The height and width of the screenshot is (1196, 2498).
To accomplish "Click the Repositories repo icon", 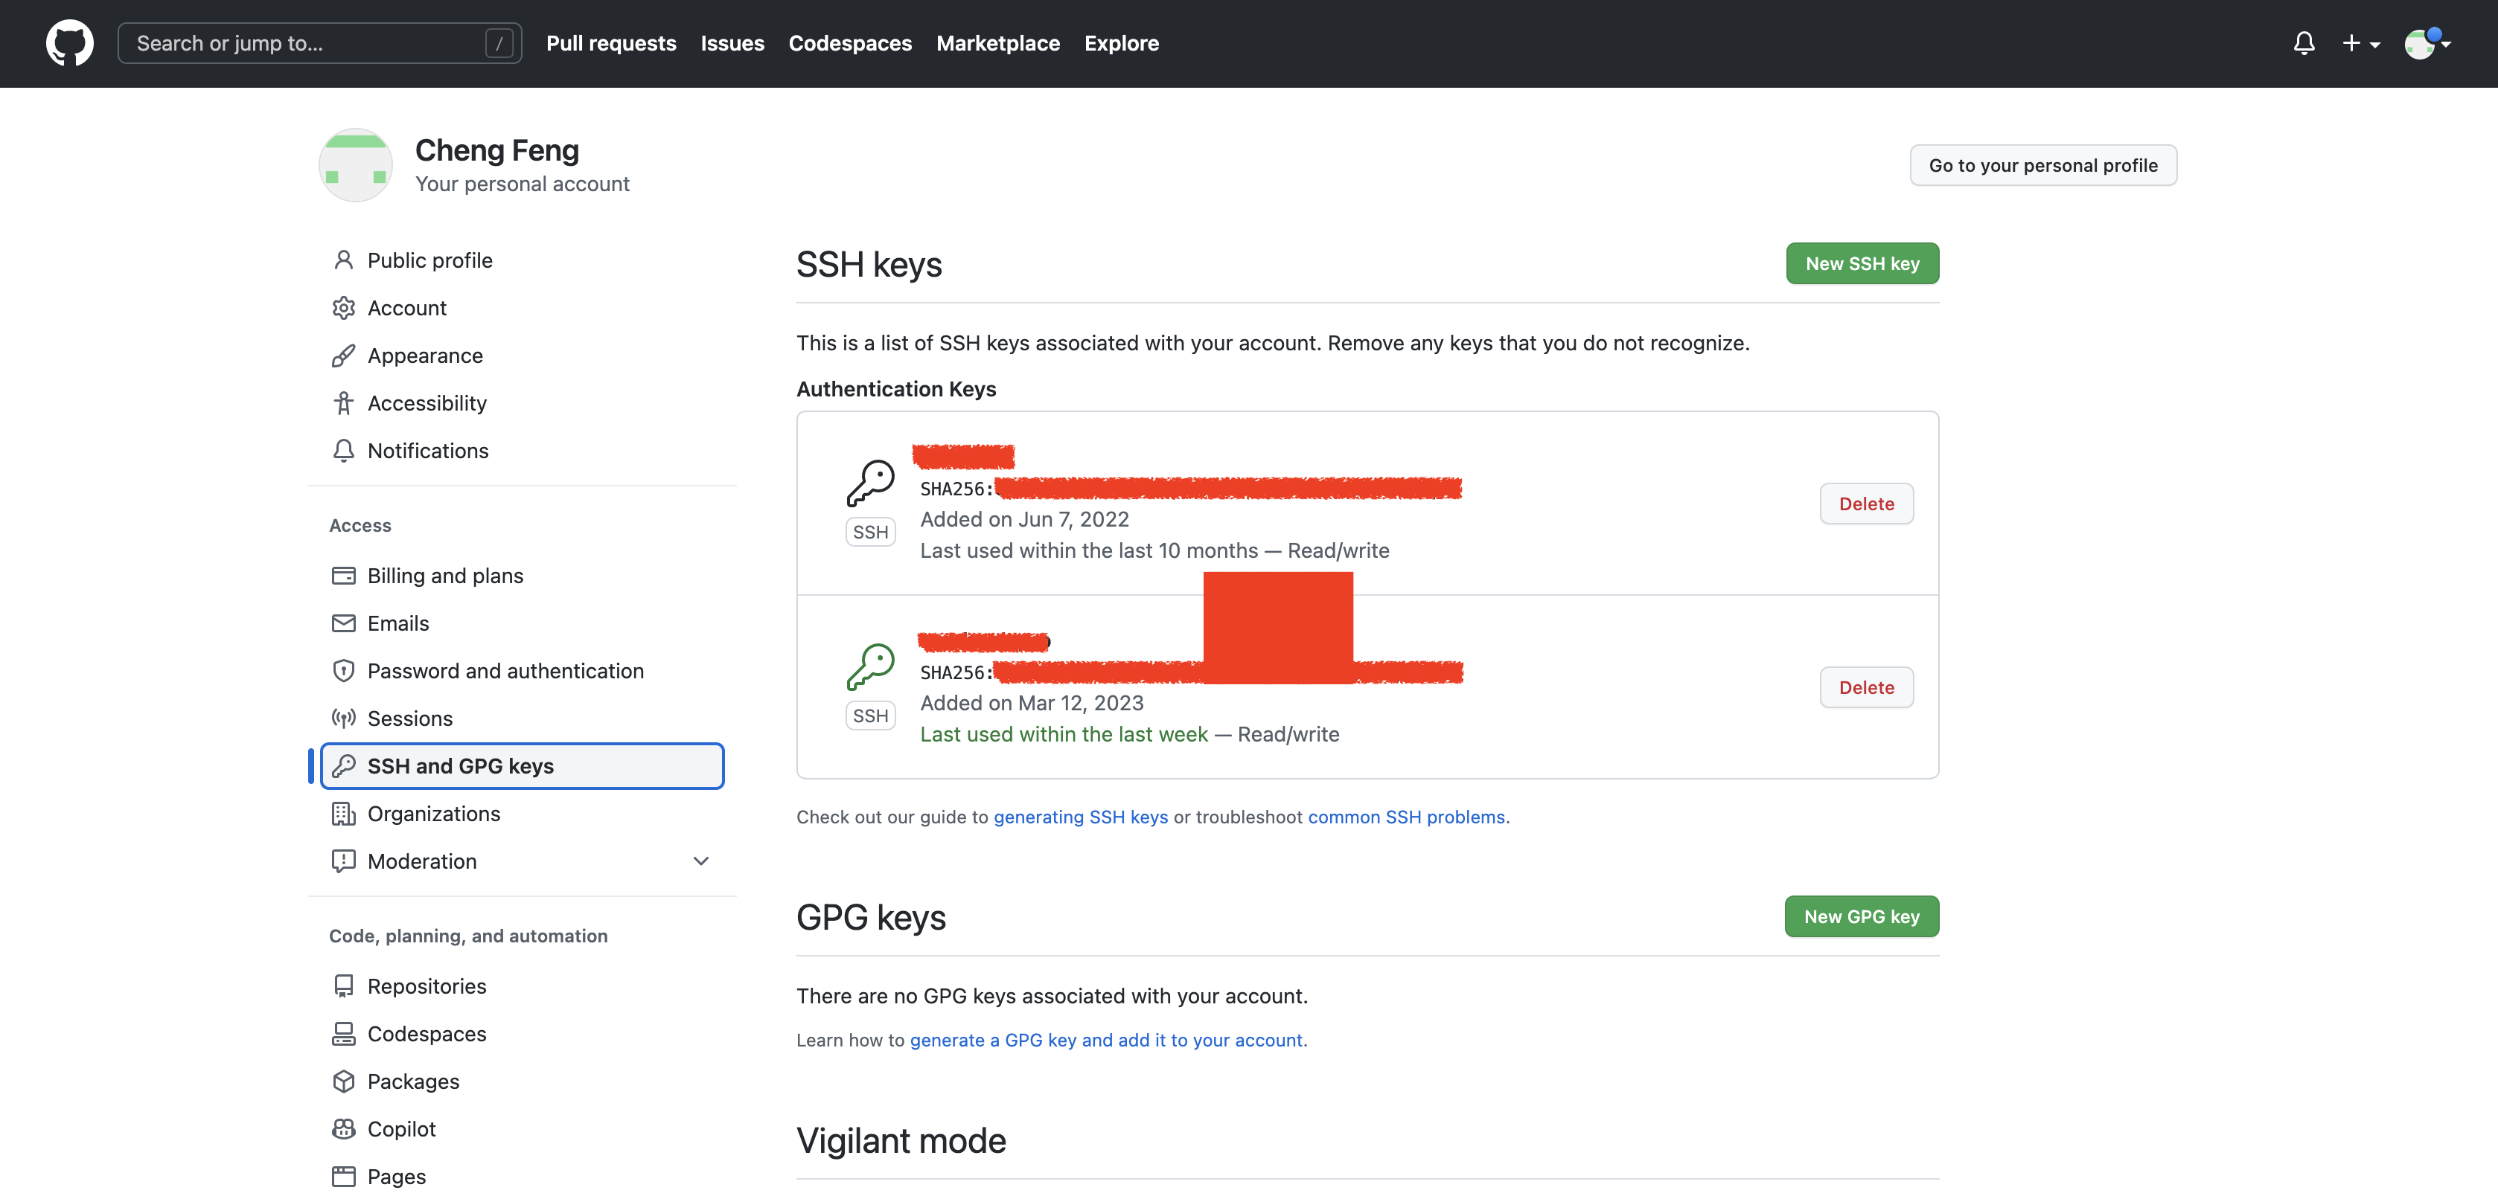I will (343, 986).
